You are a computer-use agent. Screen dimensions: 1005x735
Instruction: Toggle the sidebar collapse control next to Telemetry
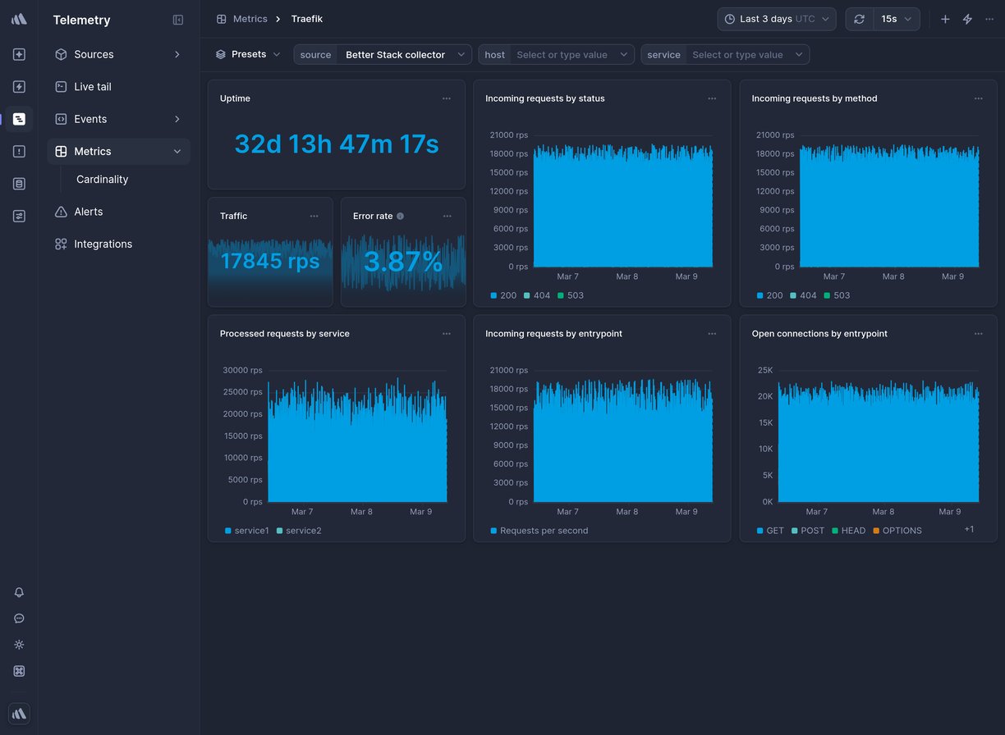coord(178,20)
